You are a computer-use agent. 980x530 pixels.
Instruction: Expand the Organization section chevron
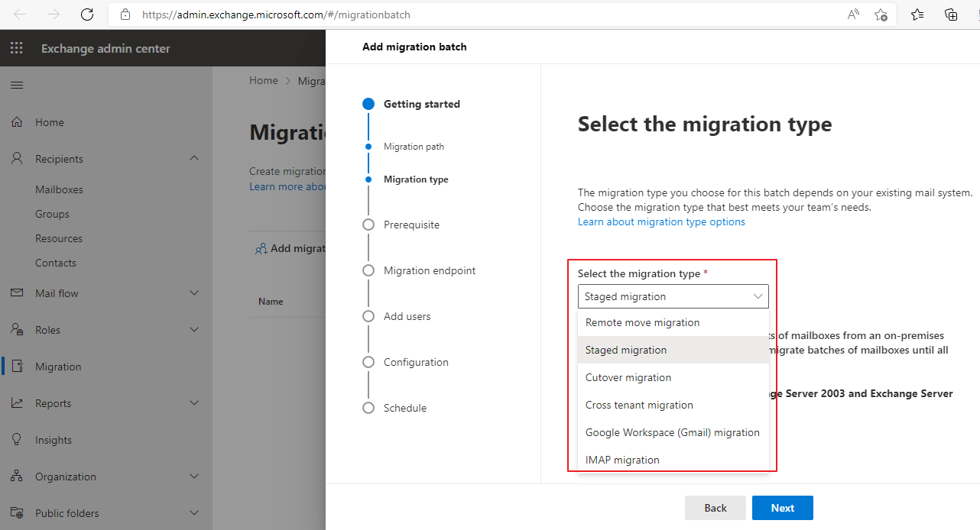pyautogui.click(x=194, y=477)
